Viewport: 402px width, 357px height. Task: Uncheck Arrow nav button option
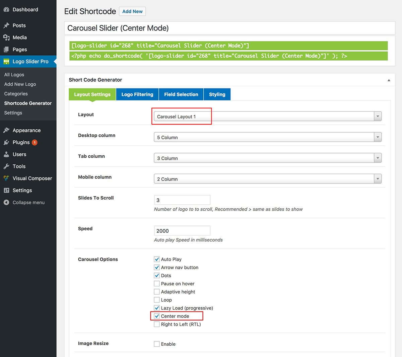[x=157, y=267]
